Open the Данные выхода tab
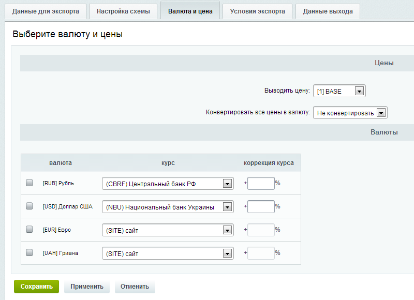 328,11
